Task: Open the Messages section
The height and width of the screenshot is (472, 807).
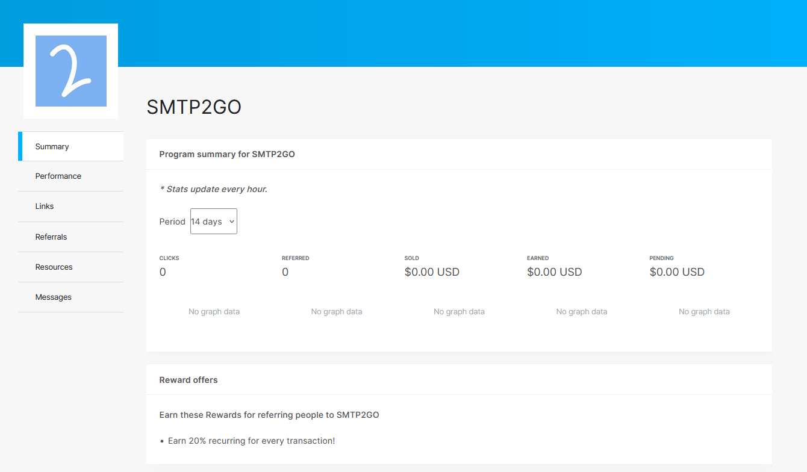Action: point(70,297)
